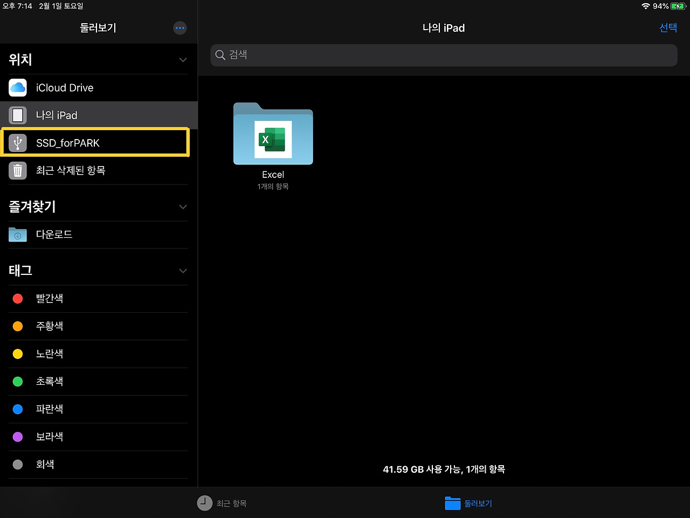
Task: Click the 2월 1일 토요일 date
Action: click(61, 6)
